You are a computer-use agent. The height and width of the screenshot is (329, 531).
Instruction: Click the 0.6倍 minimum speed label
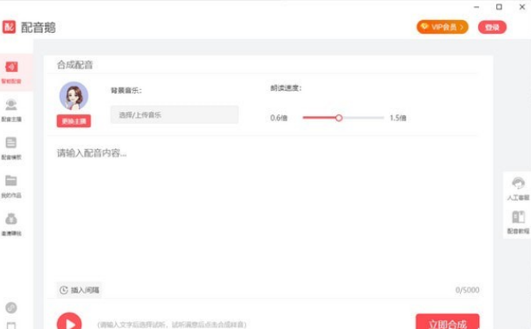pos(279,118)
